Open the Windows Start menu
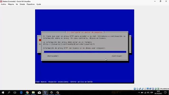The width and height of the screenshot is (169, 95). coord(3,92)
